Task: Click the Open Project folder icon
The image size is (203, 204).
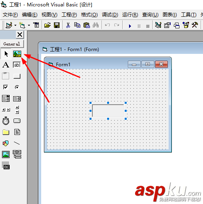Action: point(47,25)
